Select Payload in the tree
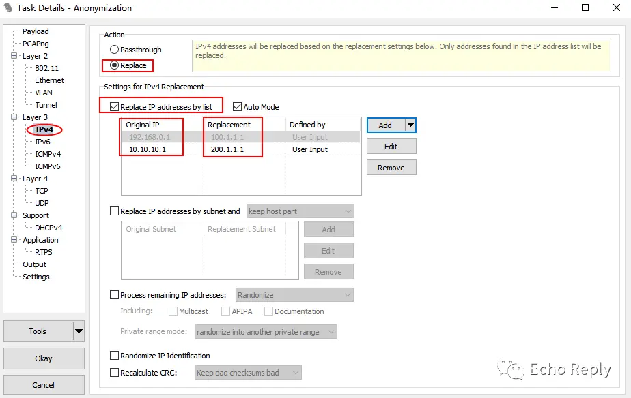Image resolution: width=631 pixels, height=398 pixels. click(36, 31)
